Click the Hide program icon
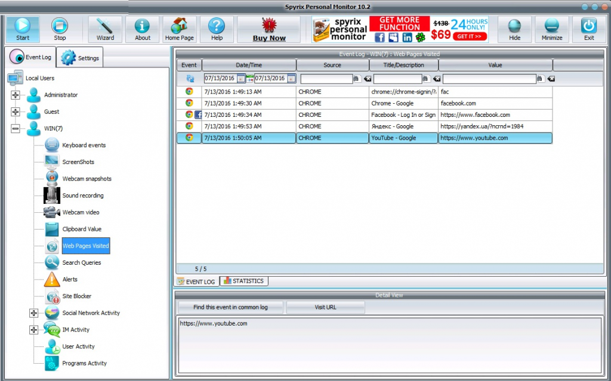 (x=514, y=29)
